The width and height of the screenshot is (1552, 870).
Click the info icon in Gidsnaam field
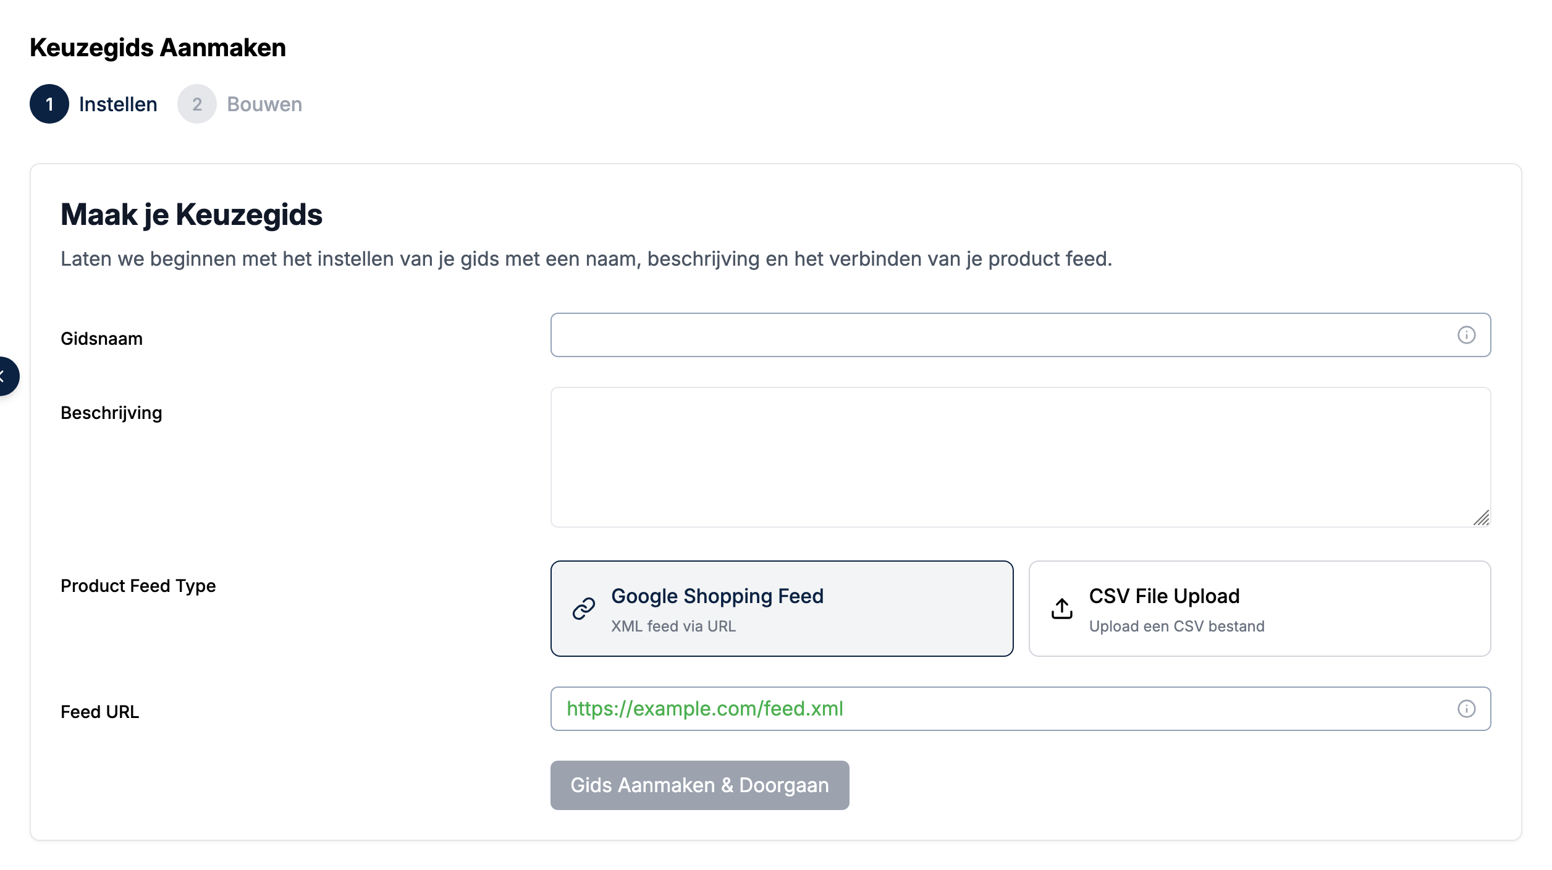pos(1466,335)
